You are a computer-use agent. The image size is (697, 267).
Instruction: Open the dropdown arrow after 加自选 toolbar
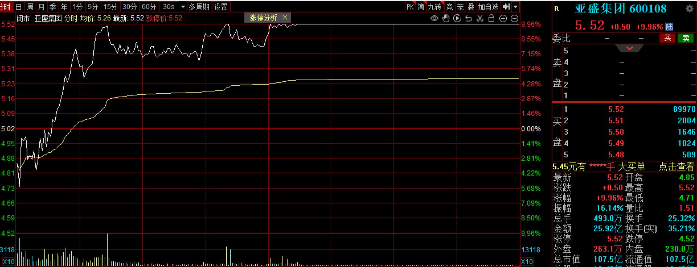(x=515, y=7)
